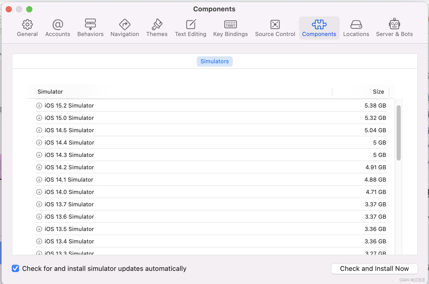
Task: Open the Source Control preferences pane
Action: [275, 28]
